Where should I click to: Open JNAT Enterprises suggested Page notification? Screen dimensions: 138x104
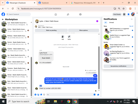click(x=118, y=30)
